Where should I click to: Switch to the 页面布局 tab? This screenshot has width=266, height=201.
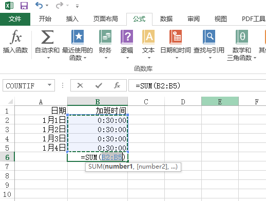click(x=106, y=19)
